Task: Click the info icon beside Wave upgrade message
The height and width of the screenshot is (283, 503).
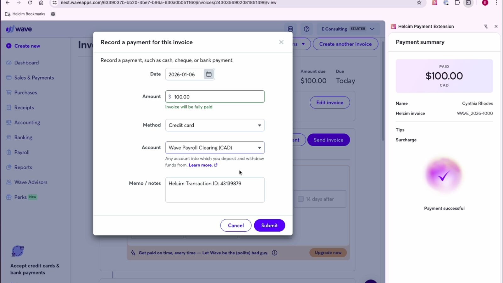Action: click(274, 253)
